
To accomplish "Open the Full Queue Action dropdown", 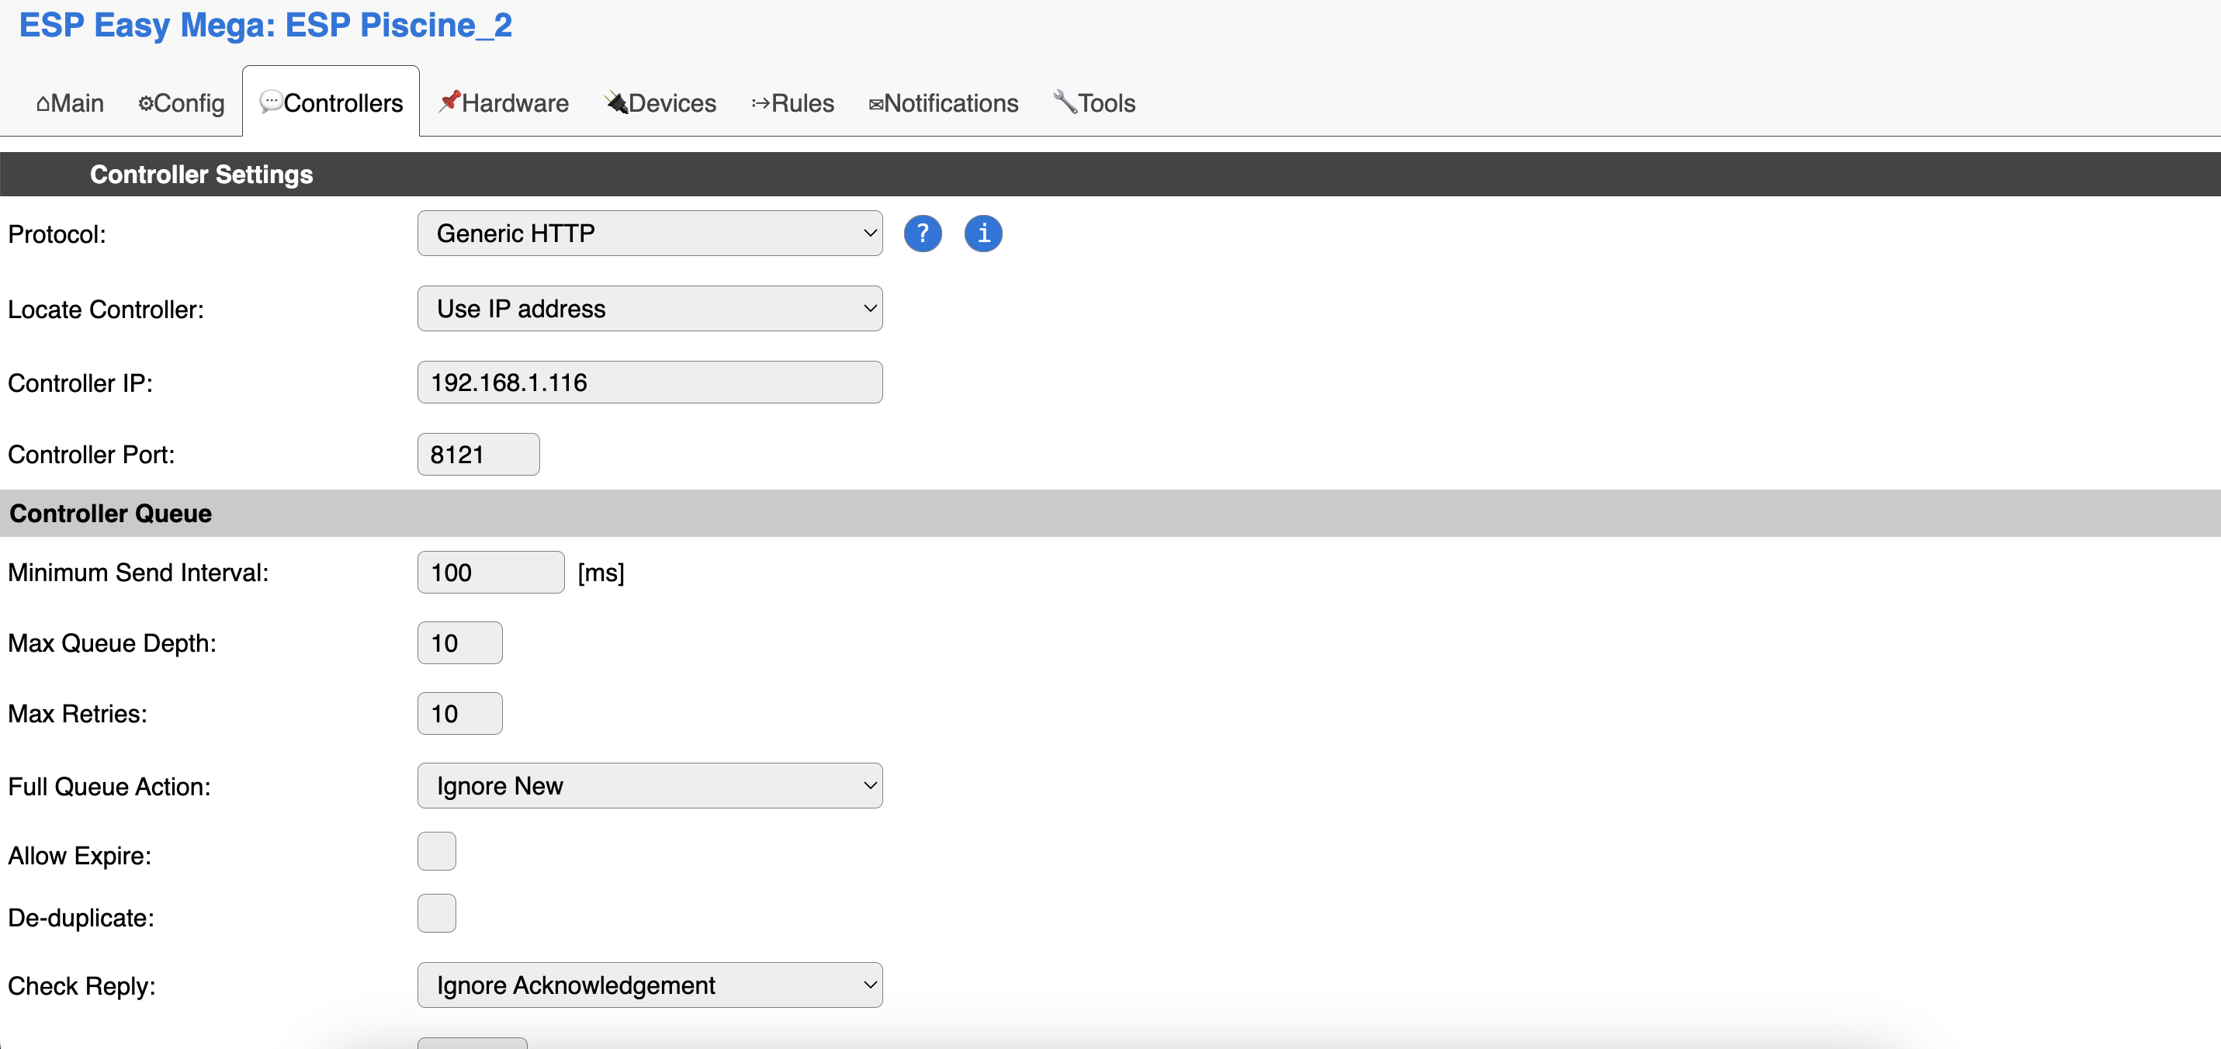I will [x=650, y=786].
